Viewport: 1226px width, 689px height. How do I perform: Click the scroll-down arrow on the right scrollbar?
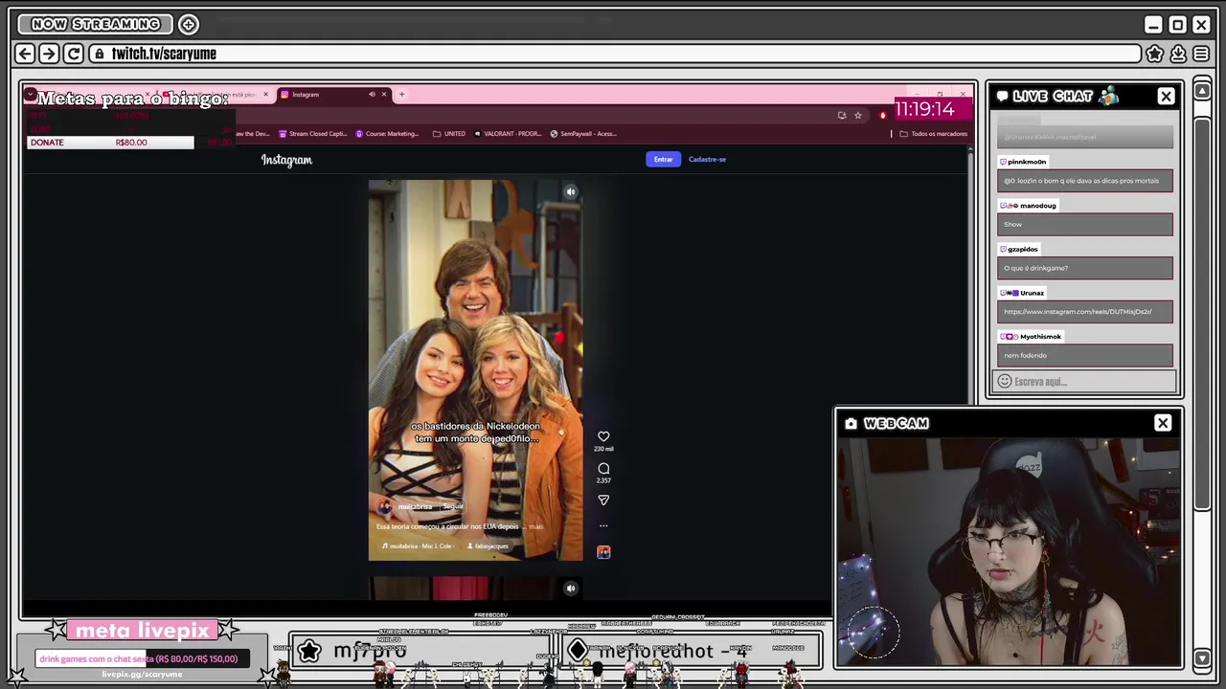1202,658
